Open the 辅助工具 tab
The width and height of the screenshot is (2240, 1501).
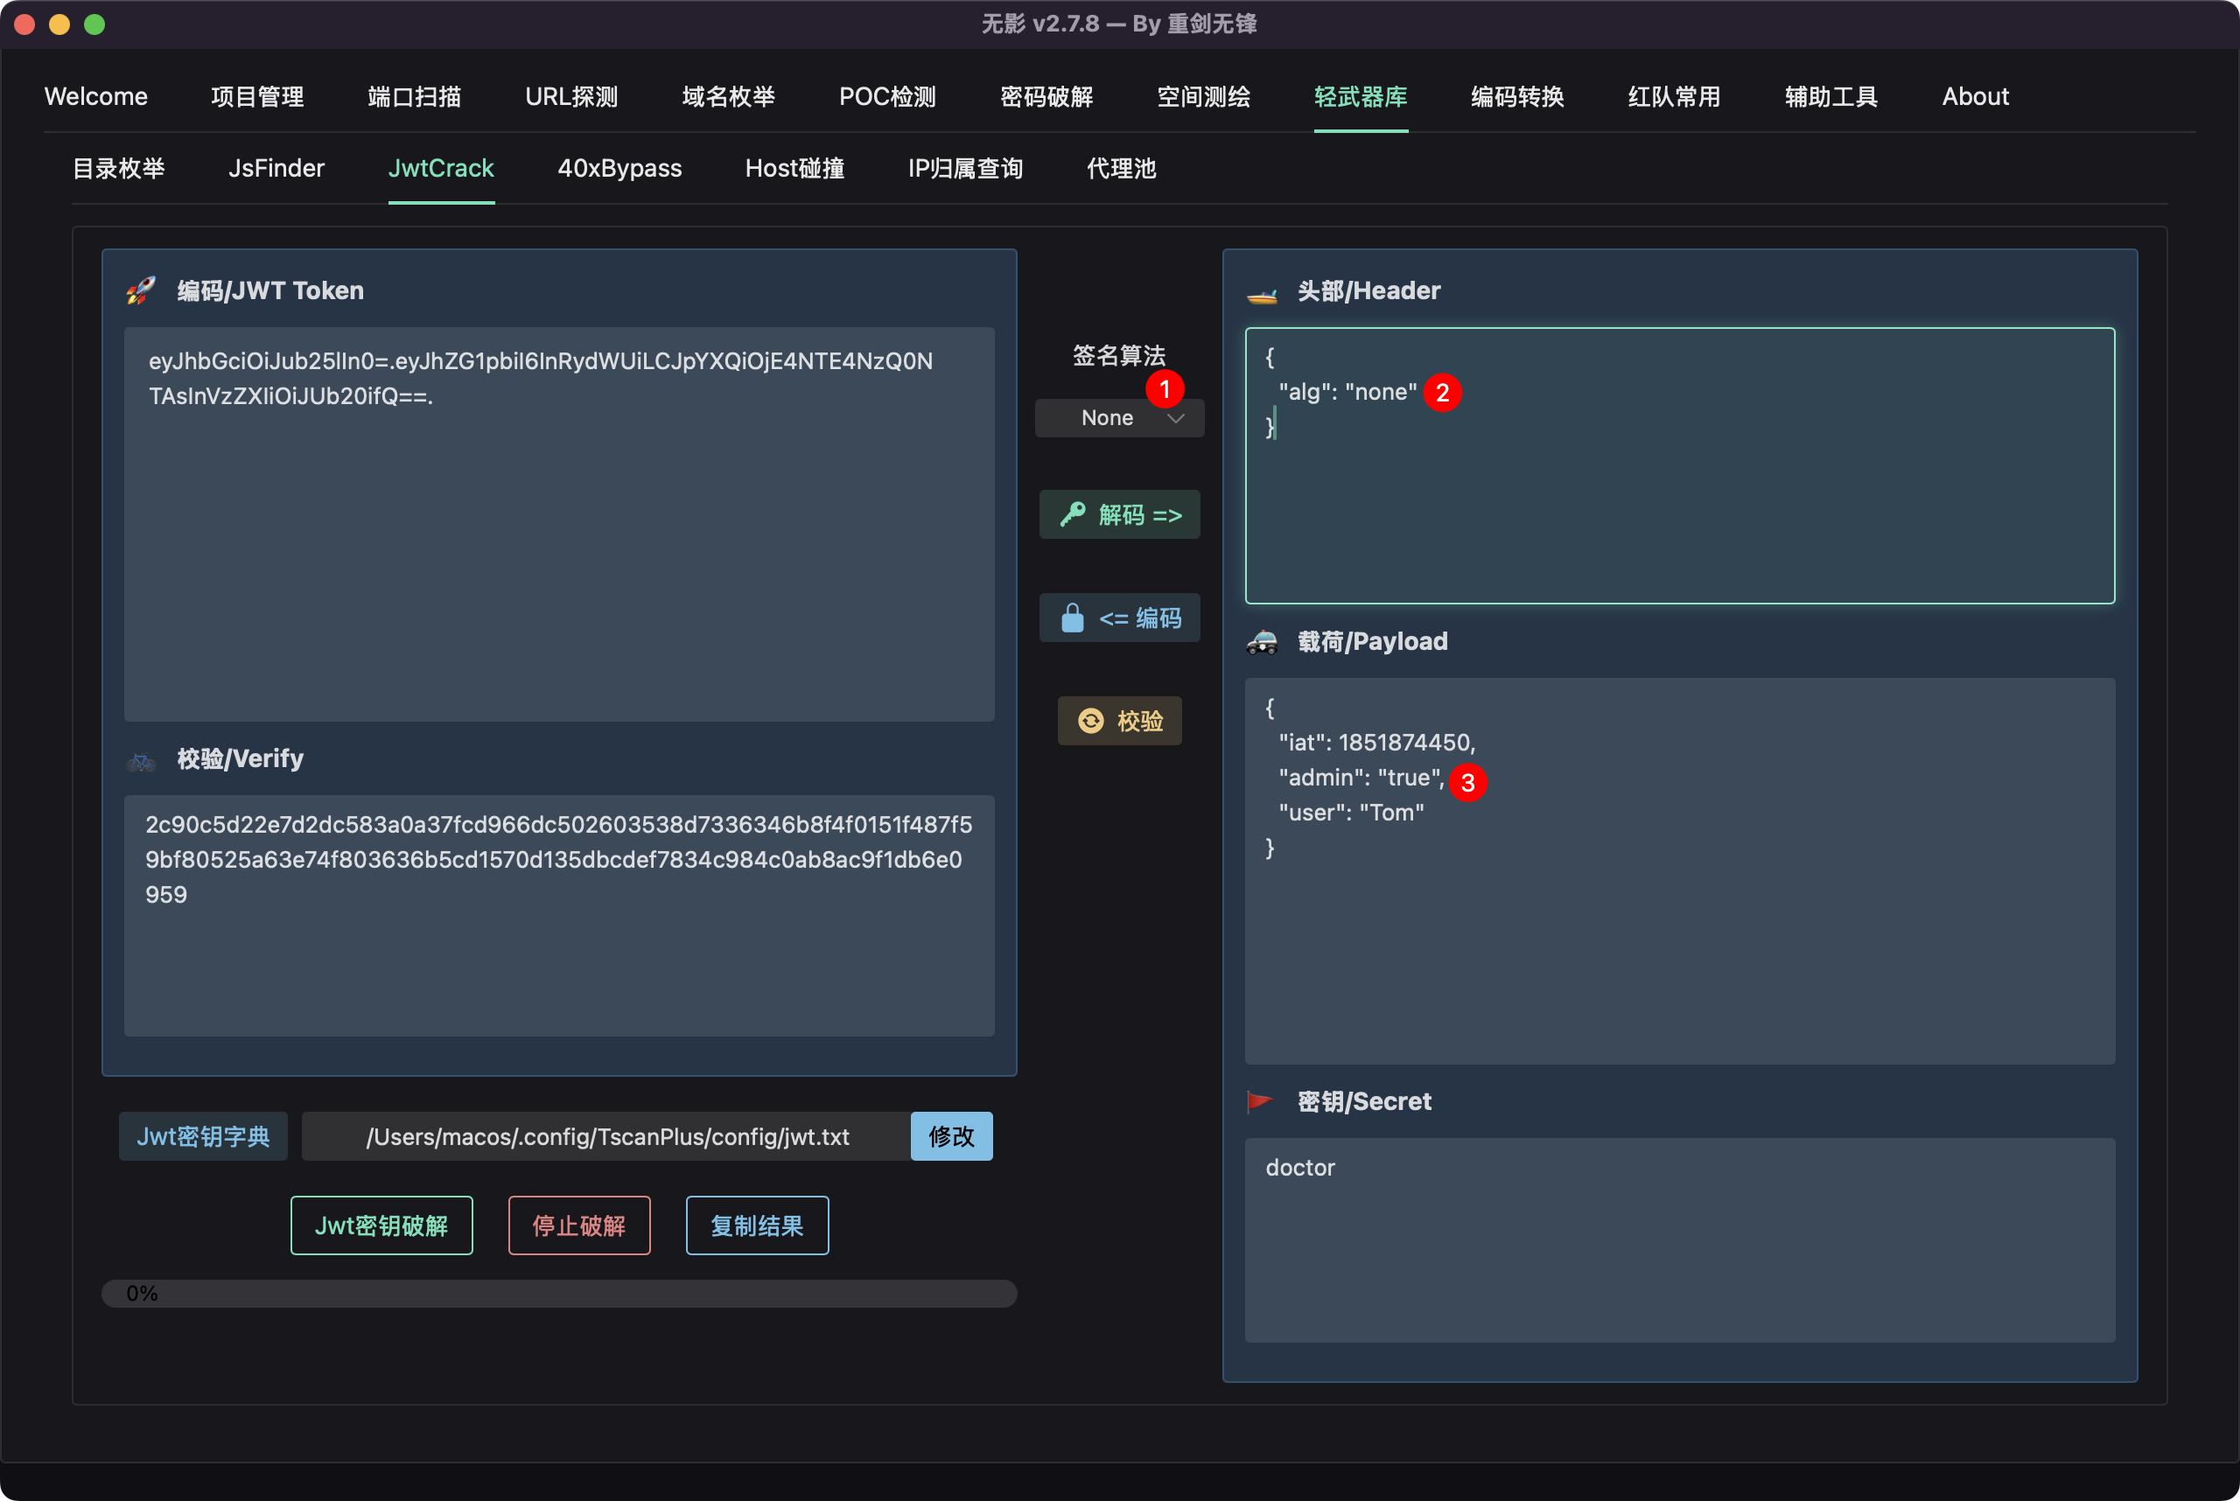point(1832,97)
